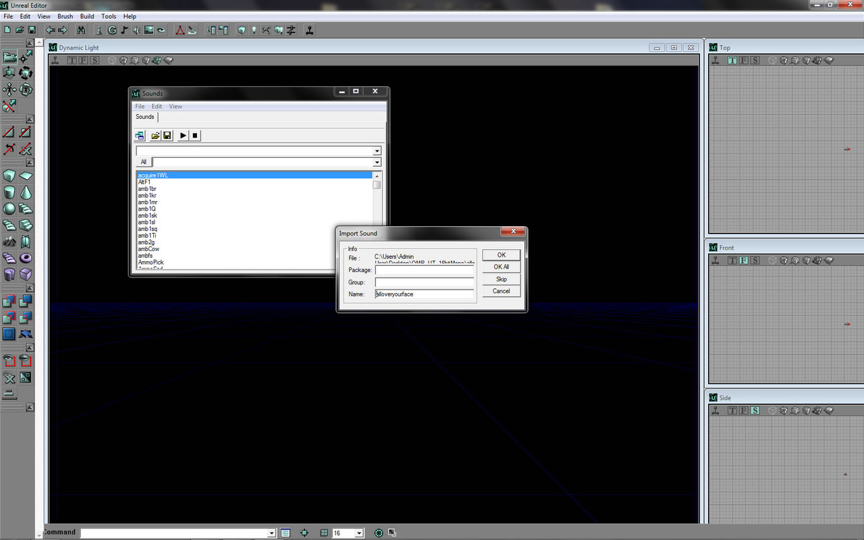
Task: Select the Cone brush builder
Action: click(x=26, y=193)
